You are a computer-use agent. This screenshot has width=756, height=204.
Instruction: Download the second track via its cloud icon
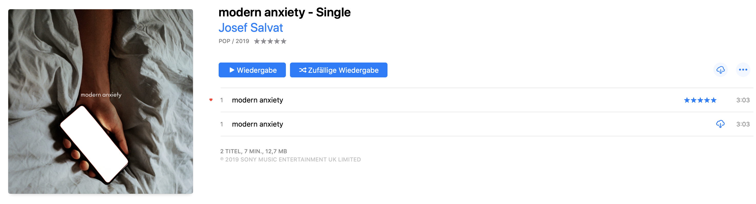[x=720, y=124]
